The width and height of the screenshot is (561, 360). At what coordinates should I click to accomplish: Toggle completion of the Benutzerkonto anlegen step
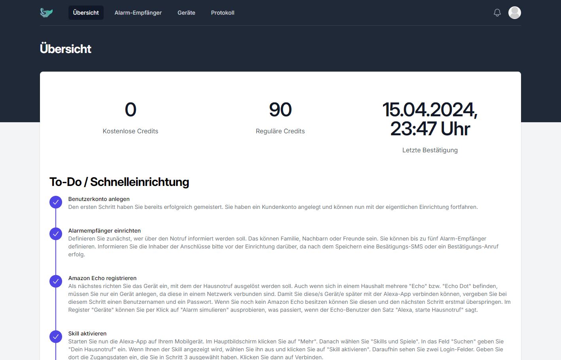point(56,202)
